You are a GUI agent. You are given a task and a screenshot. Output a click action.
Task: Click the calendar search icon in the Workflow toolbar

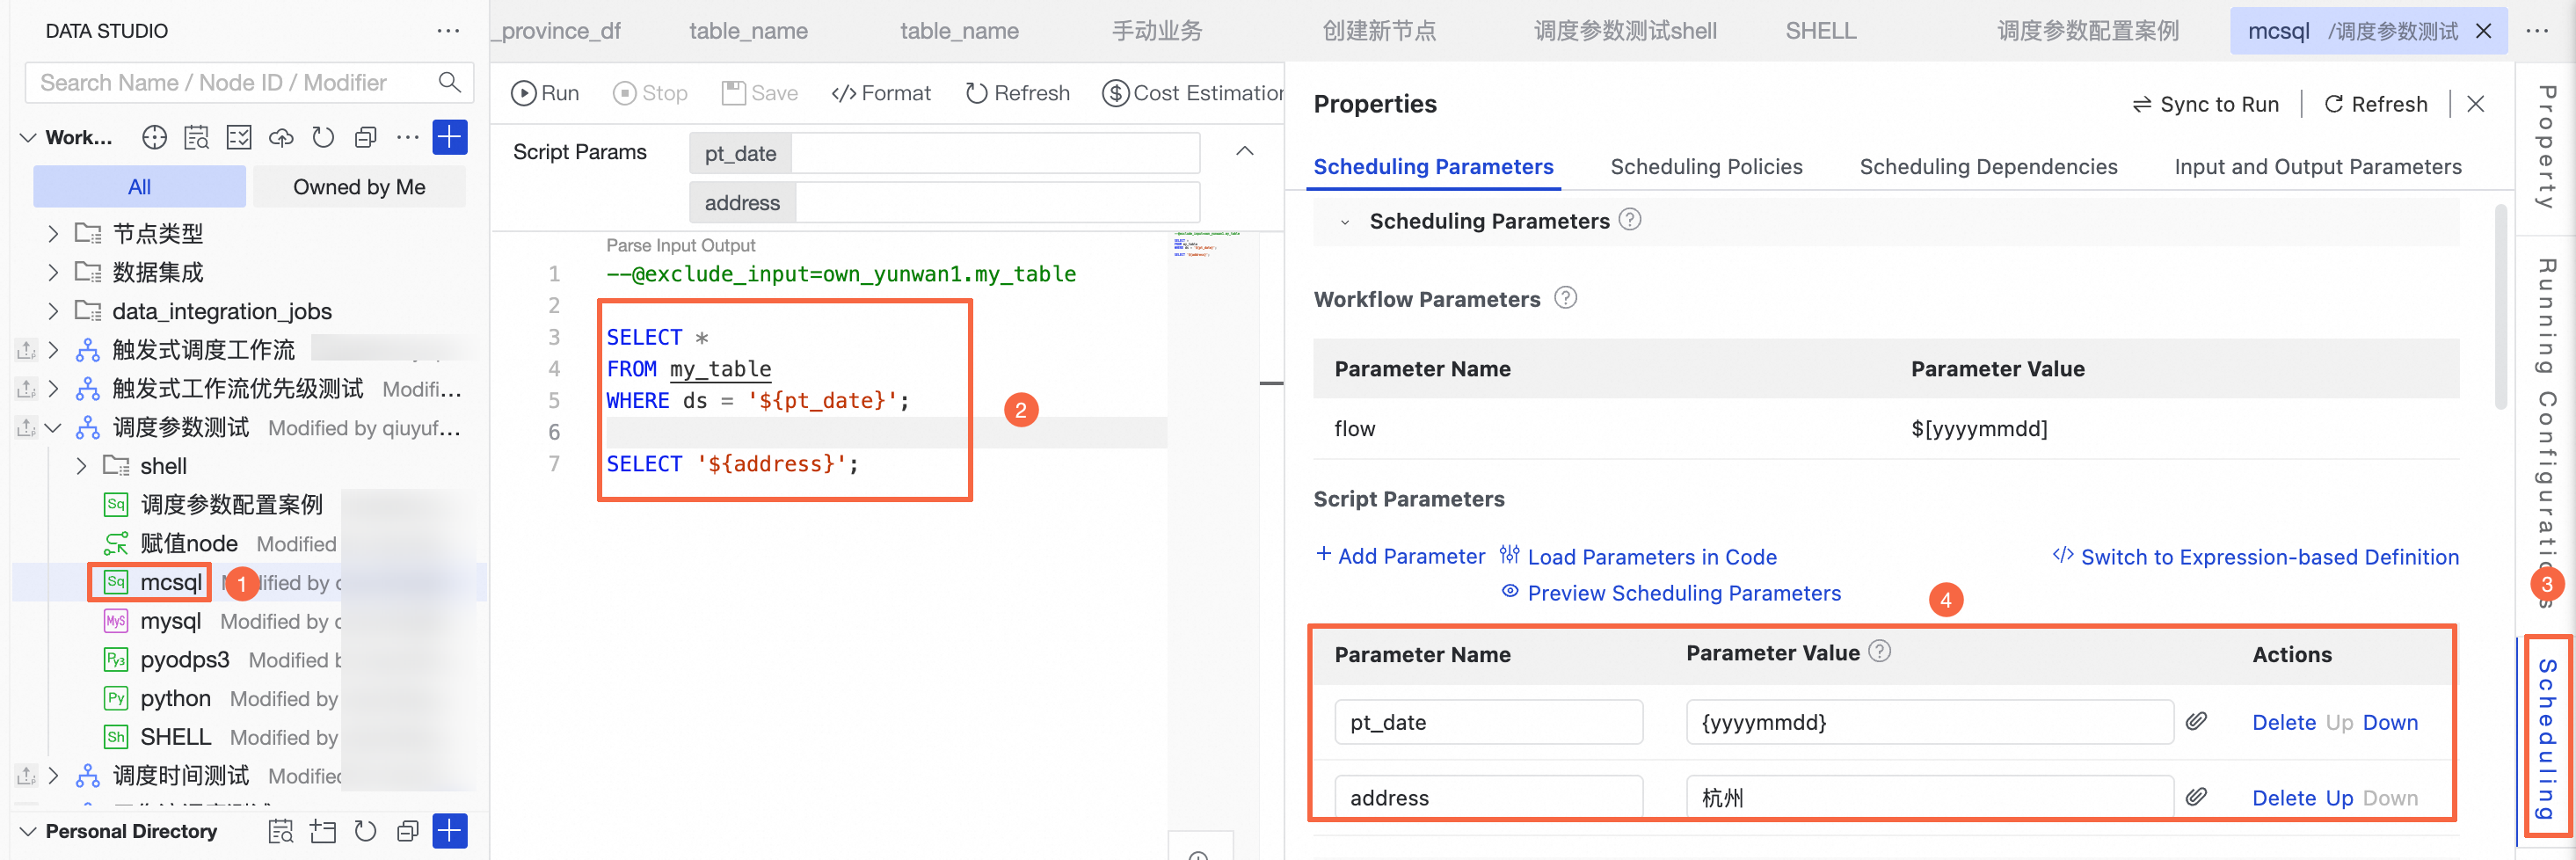197,137
